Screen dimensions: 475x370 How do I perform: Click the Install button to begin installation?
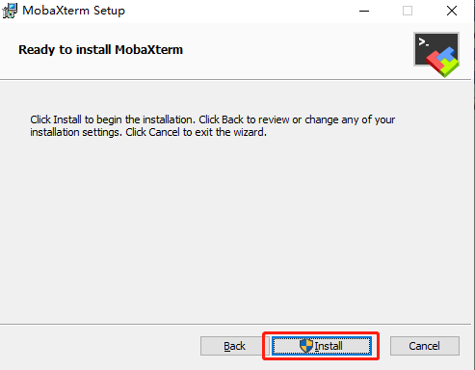[322, 346]
